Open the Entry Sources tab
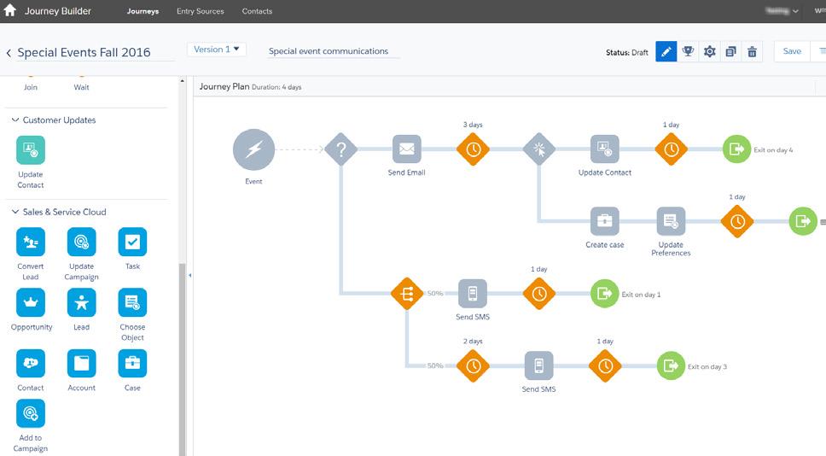The width and height of the screenshot is (826, 456). click(x=201, y=11)
